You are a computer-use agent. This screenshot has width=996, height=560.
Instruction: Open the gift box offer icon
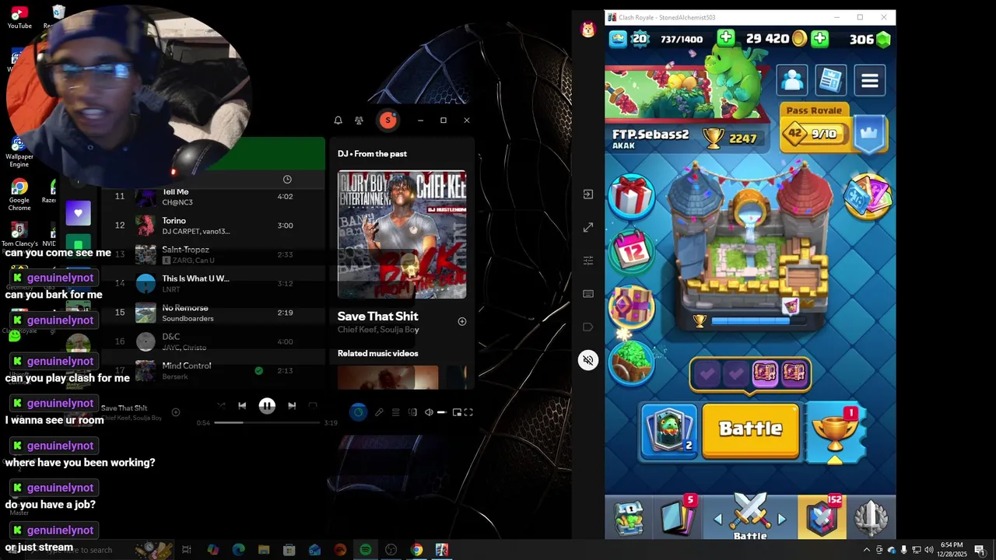tap(630, 197)
